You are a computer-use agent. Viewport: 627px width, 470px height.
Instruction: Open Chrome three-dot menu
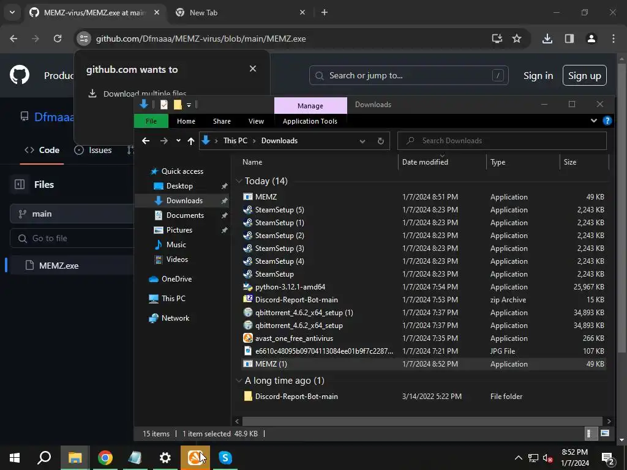coord(614,39)
